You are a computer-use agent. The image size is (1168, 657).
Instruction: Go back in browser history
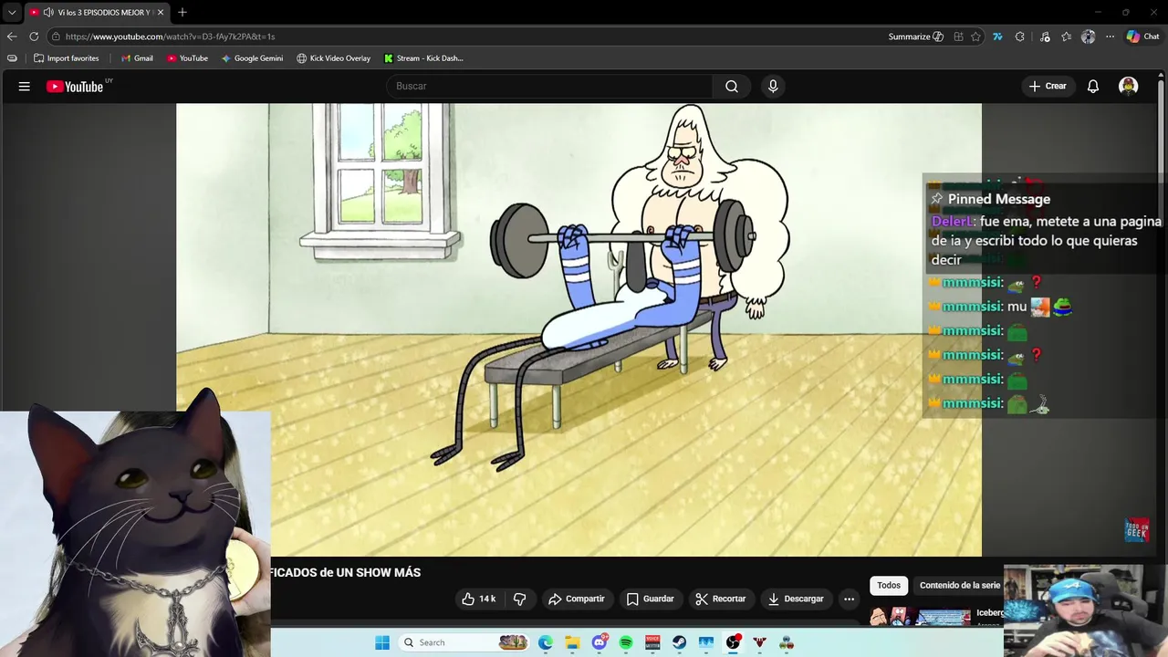pyautogui.click(x=12, y=36)
